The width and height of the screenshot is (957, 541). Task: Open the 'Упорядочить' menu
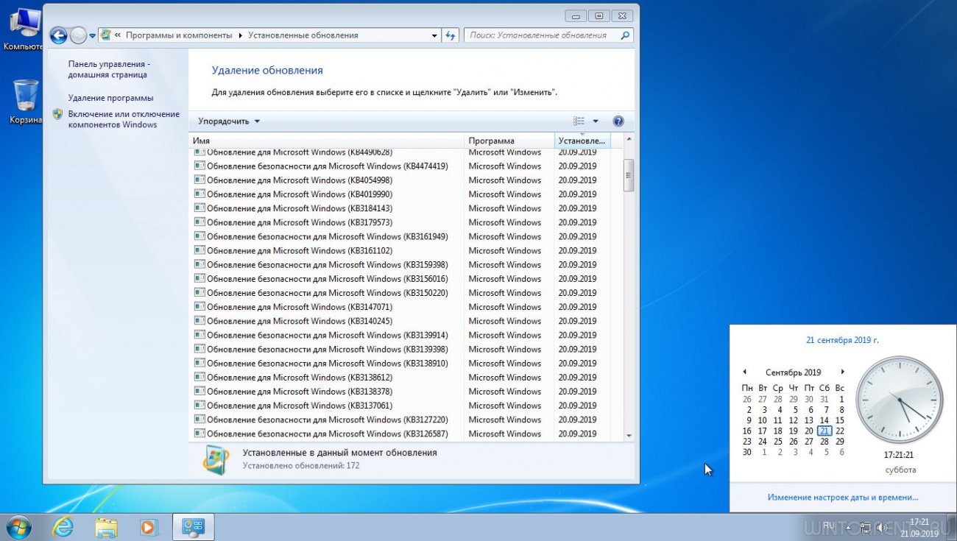(229, 121)
